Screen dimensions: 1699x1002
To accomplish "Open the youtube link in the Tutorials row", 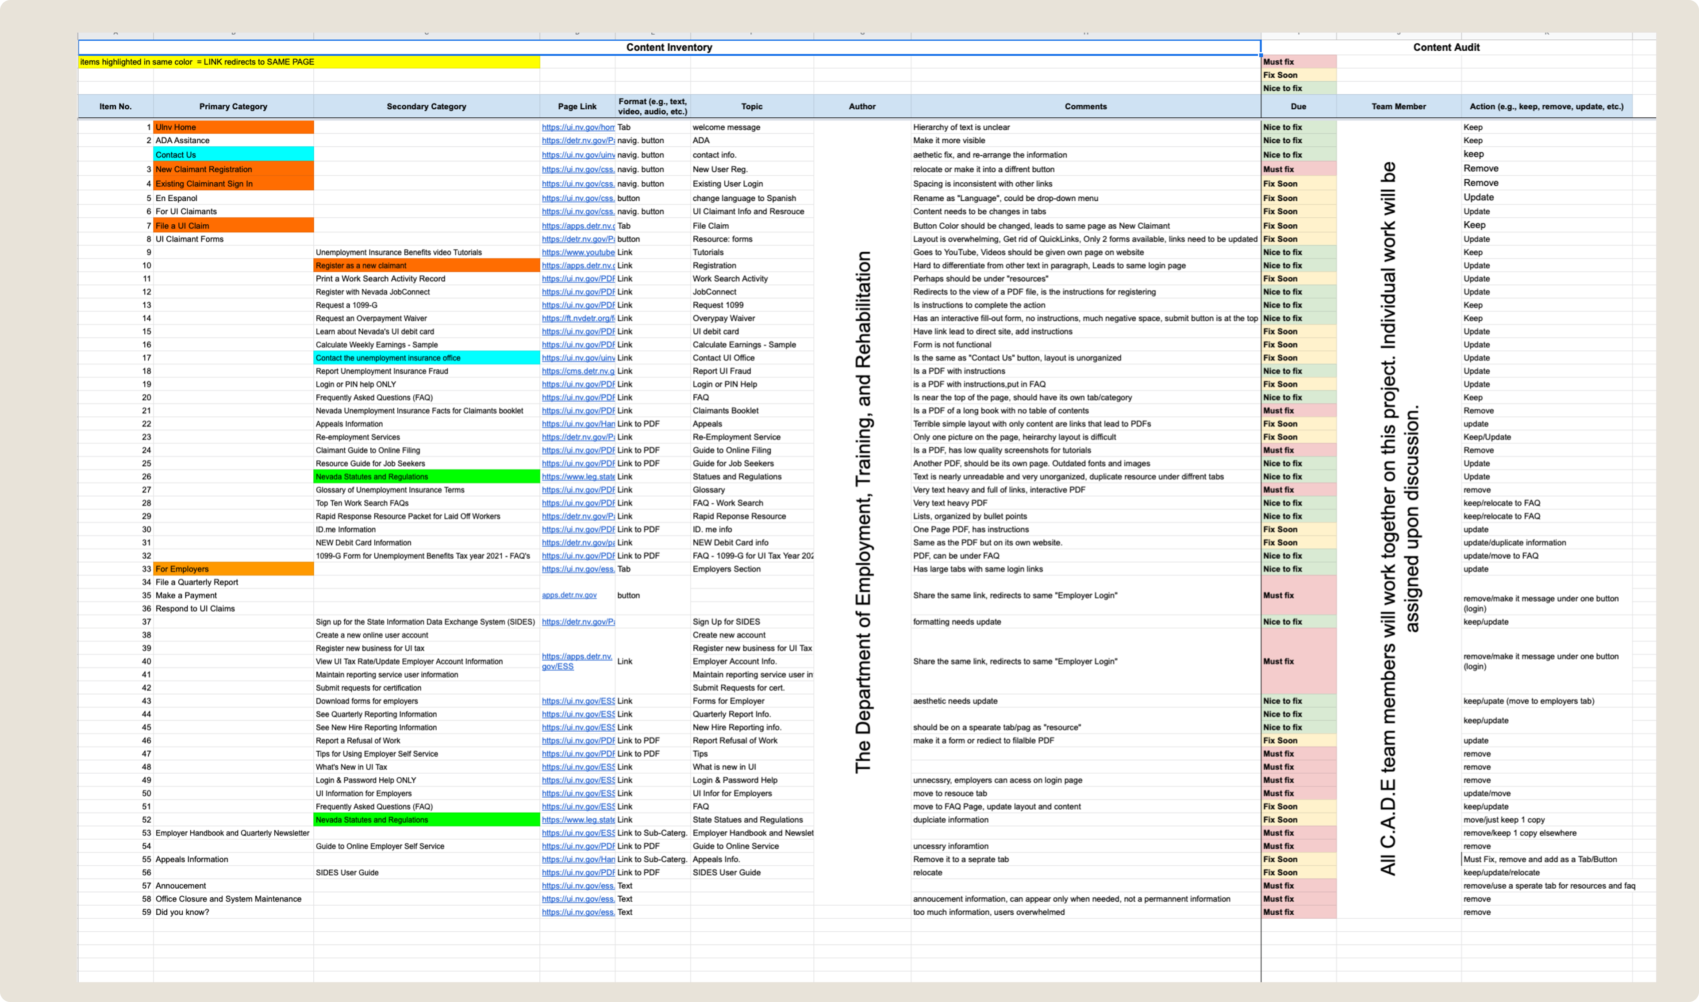I will [578, 253].
